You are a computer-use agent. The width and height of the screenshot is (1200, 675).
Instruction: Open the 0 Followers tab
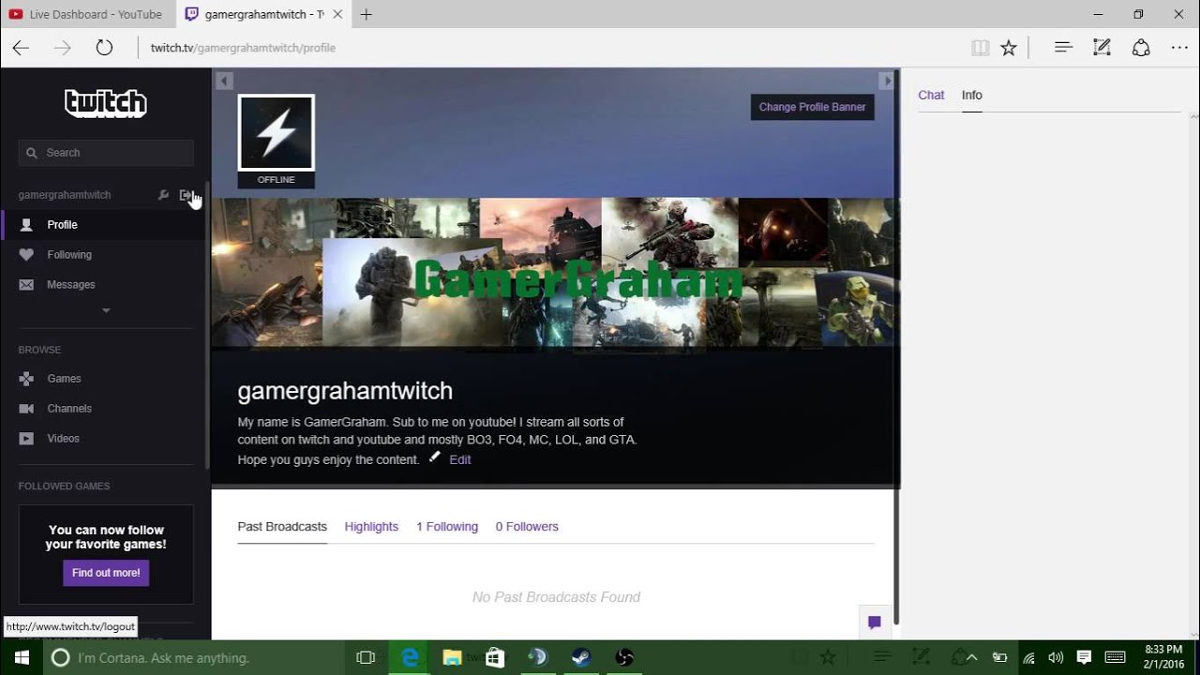tap(527, 527)
